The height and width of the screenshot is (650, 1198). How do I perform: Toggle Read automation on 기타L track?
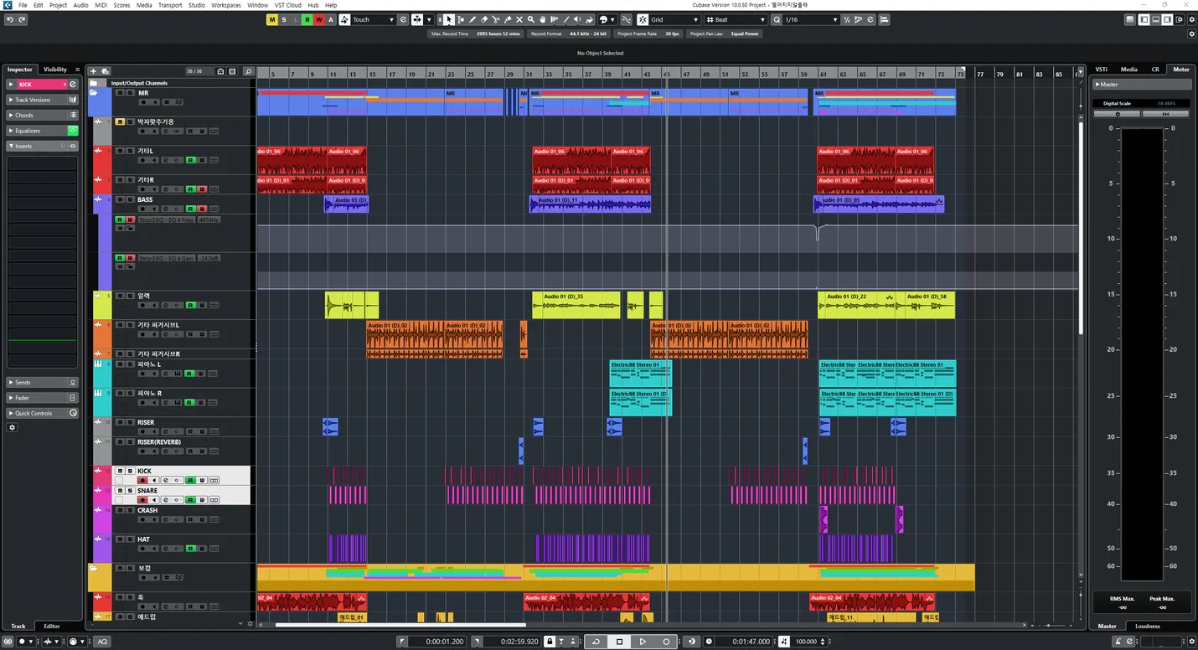point(190,160)
